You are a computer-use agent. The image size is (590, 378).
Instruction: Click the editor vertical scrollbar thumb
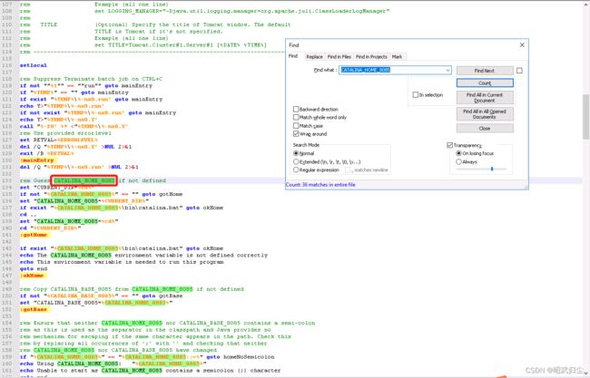585,116
